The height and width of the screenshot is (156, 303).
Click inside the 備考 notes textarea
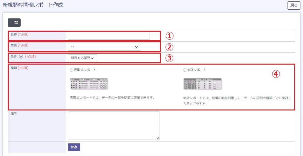[x=114, y=126]
